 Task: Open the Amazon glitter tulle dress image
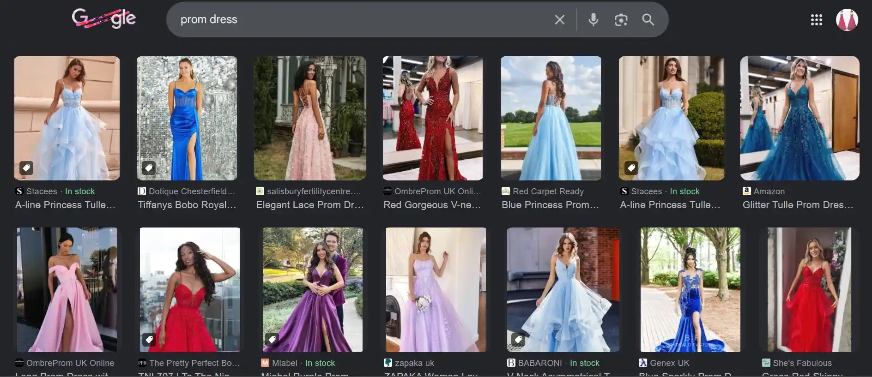[x=799, y=118]
